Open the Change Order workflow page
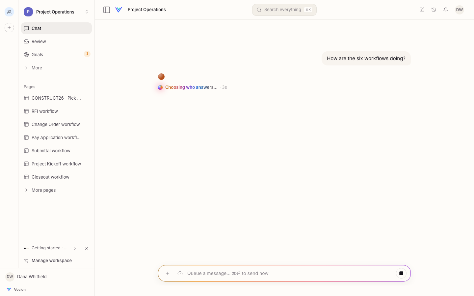This screenshot has height=296, width=474. tap(56, 124)
